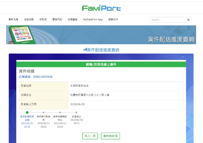Focus the Search input field
203x143 pixels.
coord(168,20)
